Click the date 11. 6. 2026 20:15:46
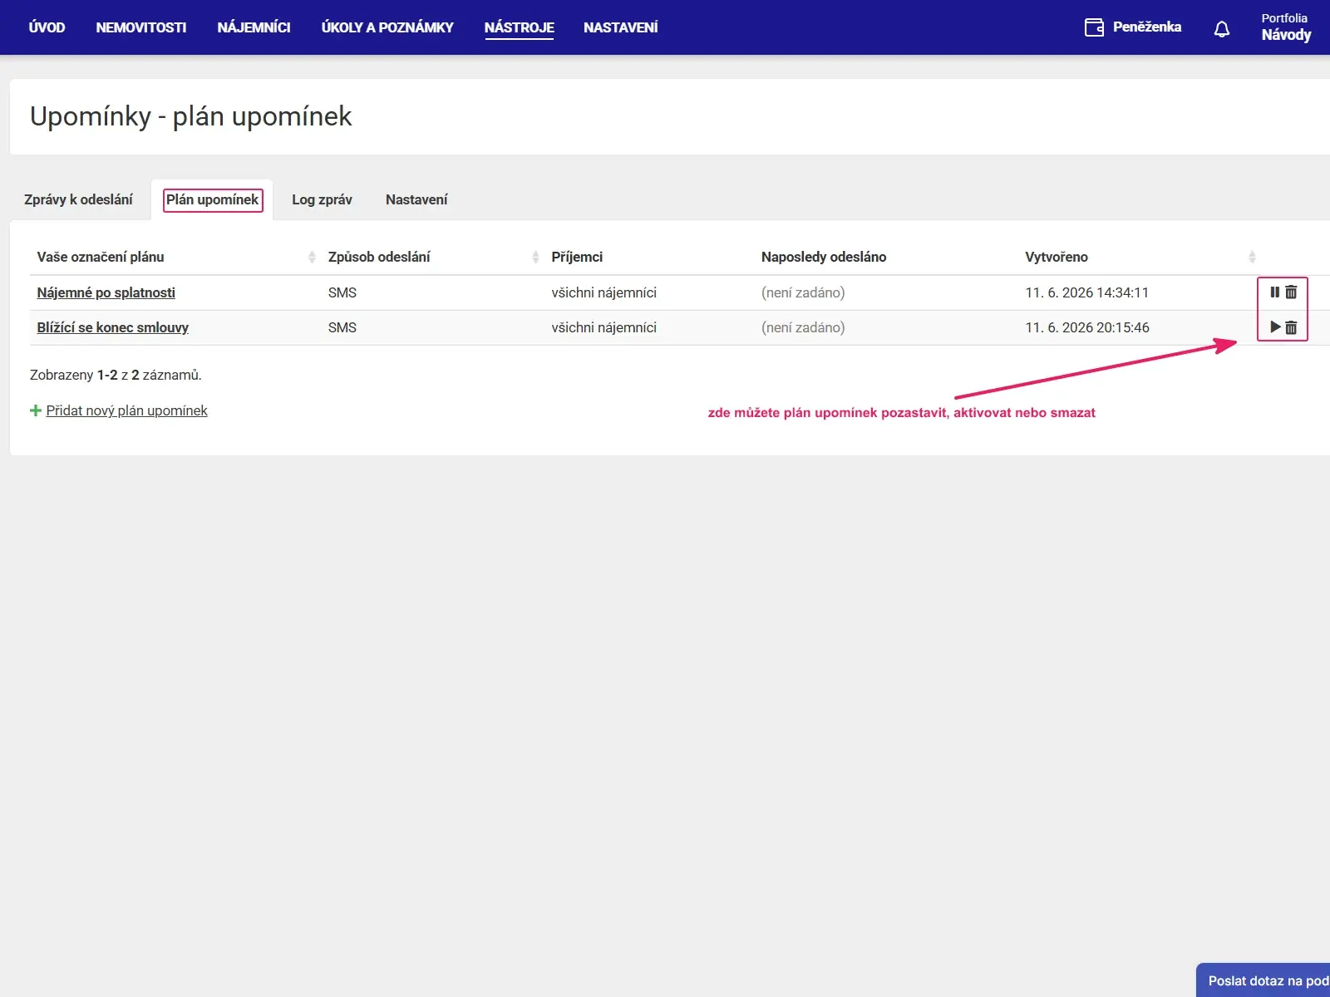Viewport: 1330px width, 997px height. 1087,327
